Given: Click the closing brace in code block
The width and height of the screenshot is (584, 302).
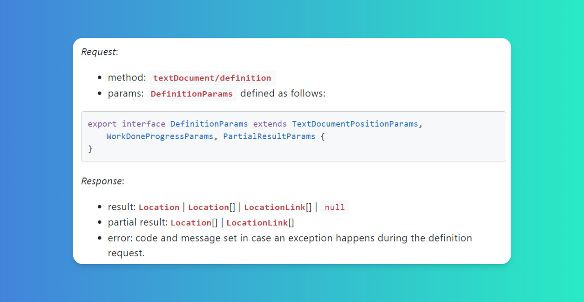Looking at the screenshot, I should [90, 149].
